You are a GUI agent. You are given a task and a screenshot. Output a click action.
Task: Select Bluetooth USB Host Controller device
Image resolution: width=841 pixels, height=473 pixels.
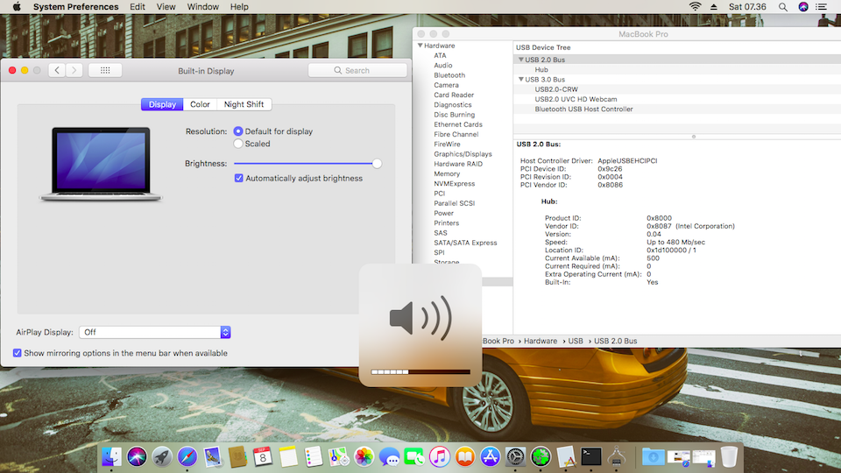[x=583, y=109]
